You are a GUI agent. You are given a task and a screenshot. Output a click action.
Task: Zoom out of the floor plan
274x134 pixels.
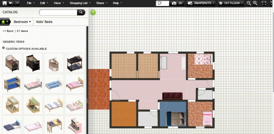tap(249, 3)
